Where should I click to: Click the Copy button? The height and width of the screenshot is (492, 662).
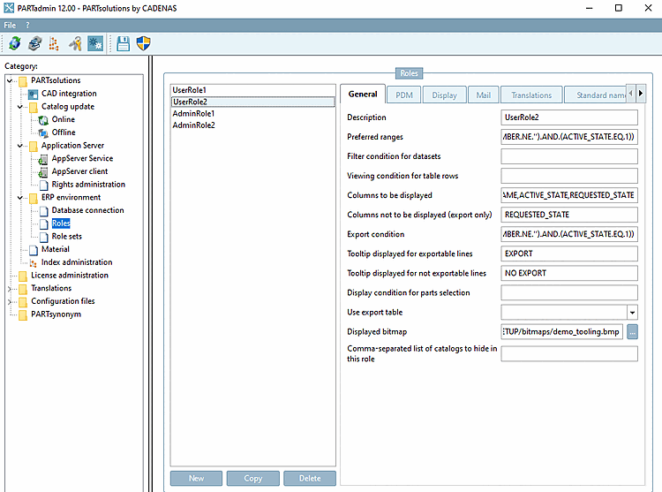(252, 478)
